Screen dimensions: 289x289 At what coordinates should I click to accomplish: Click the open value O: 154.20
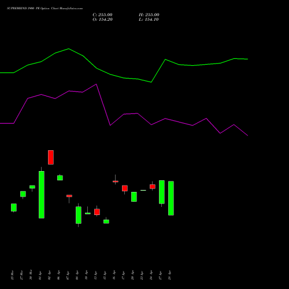(x=102, y=20)
